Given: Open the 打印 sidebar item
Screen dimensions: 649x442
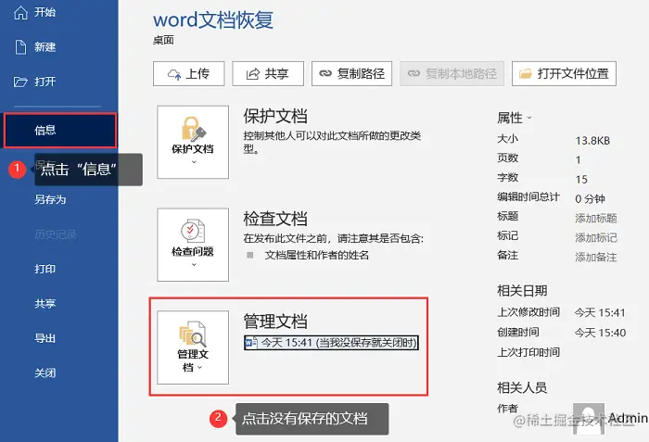Looking at the screenshot, I should point(45,269).
